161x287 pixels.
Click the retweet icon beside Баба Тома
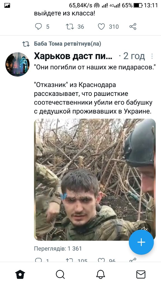tap(26, 44)
